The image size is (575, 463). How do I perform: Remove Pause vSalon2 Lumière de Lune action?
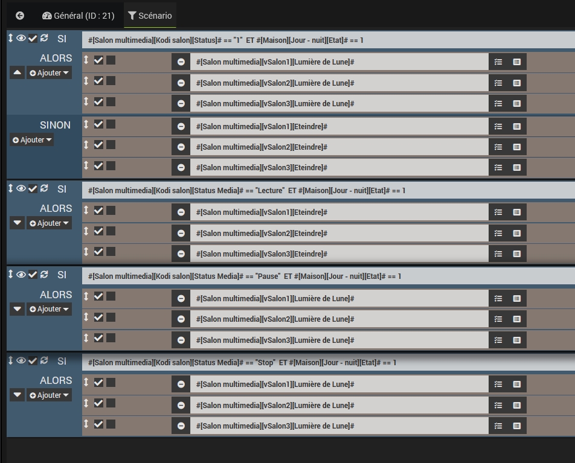tap(181, 319)
